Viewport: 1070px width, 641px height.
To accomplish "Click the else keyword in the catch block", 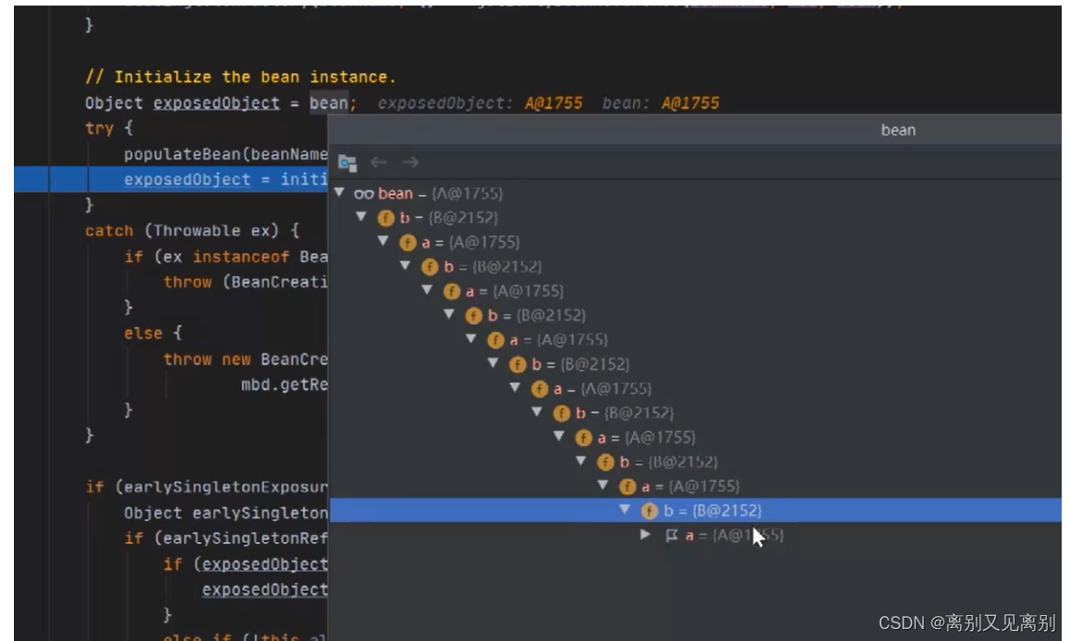I will [143, 333].
